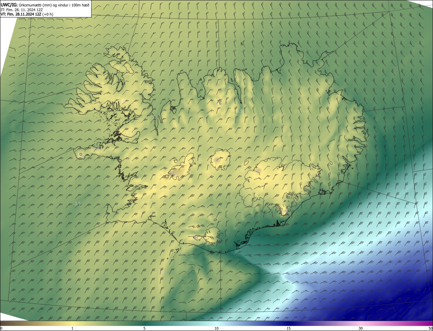This screenshot has width=433, height=331.
Task: Click the '50' tick label on color scale
Action: [430, 328]
